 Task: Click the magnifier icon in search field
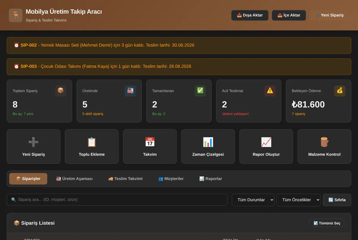(13, 200)
